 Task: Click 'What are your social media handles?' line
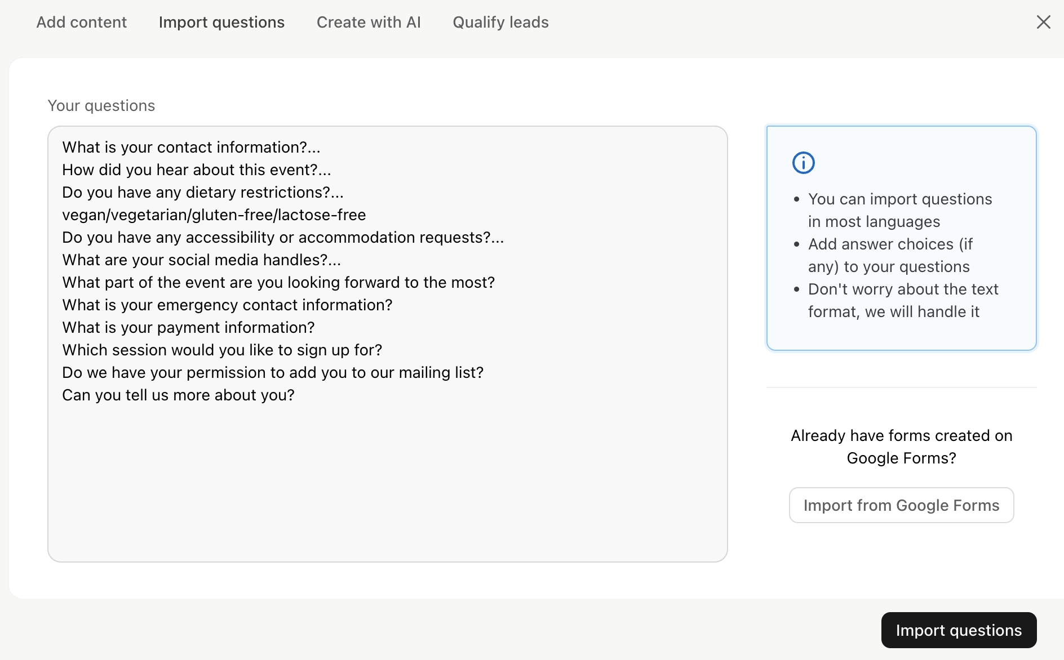(x=201, y=260)
